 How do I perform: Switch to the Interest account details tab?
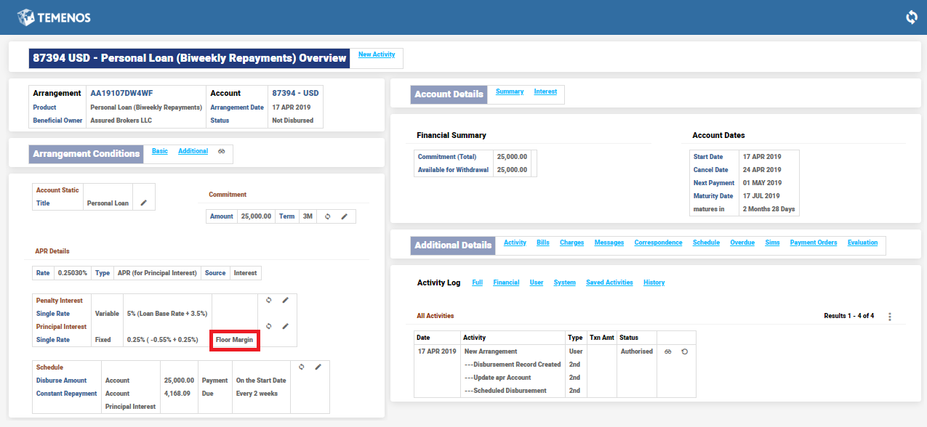[545, 91]
